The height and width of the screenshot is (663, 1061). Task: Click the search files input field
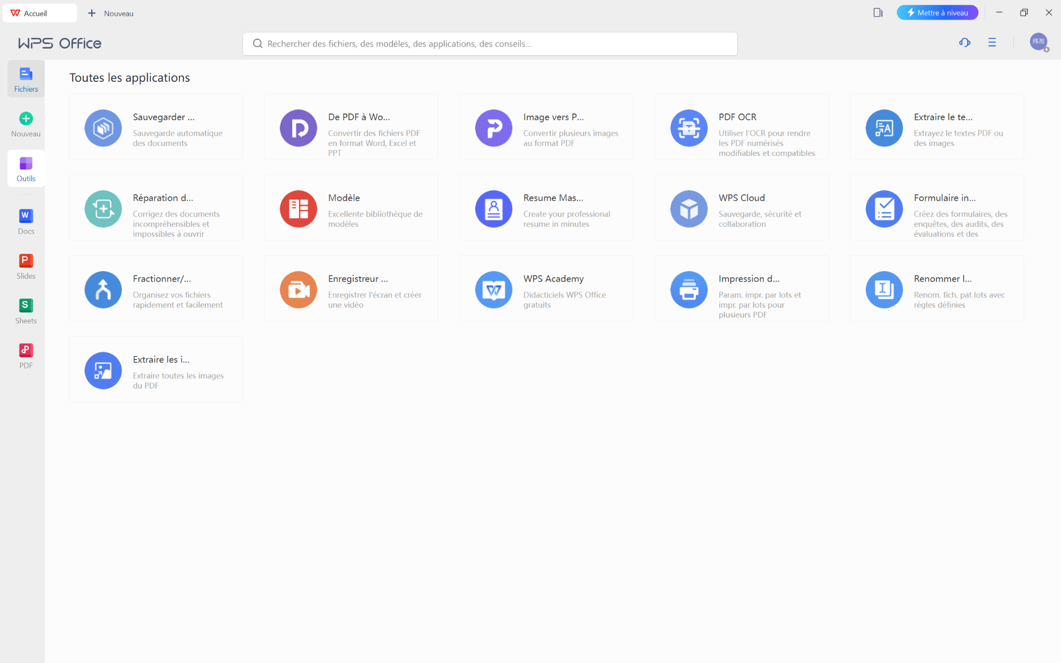490,44
